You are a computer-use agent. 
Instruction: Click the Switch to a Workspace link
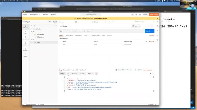[x=100, y=18]
